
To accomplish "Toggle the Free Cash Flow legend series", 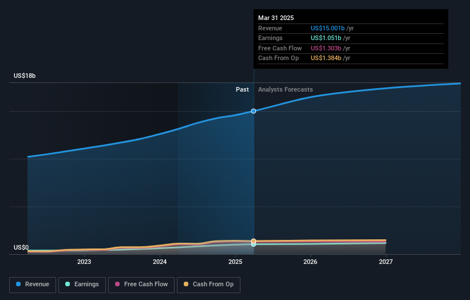I will pos(141,285).
